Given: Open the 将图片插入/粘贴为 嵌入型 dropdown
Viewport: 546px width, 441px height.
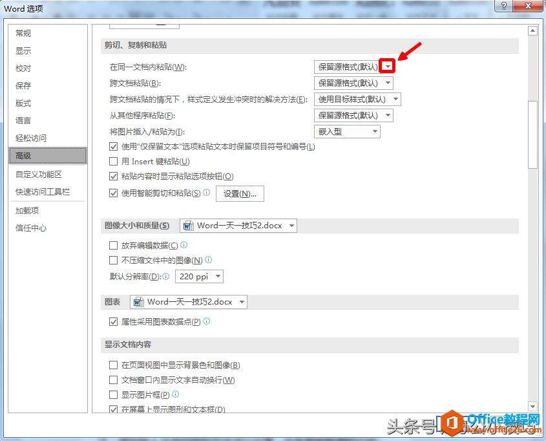Looking at the screenshot, I should coord(347,132).
